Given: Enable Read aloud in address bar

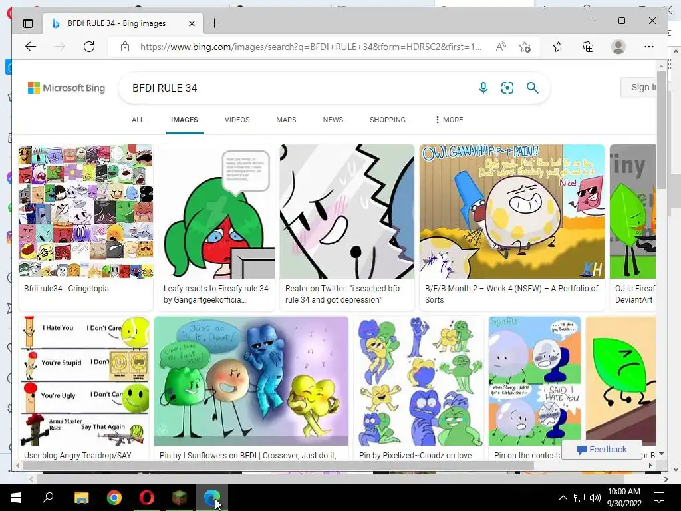Looking at the screenshot, I should tap(501, 47).
